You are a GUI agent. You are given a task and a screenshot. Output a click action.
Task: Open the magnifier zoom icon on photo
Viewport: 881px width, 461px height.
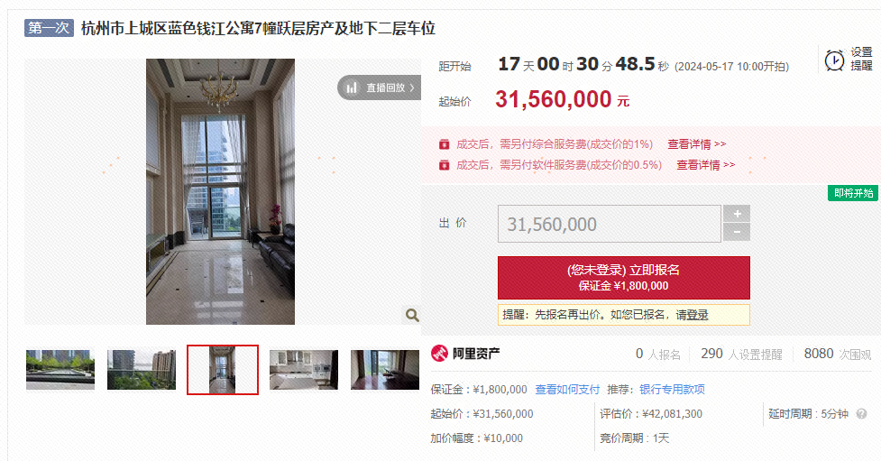pyautogui.click(x=412, y=315)
